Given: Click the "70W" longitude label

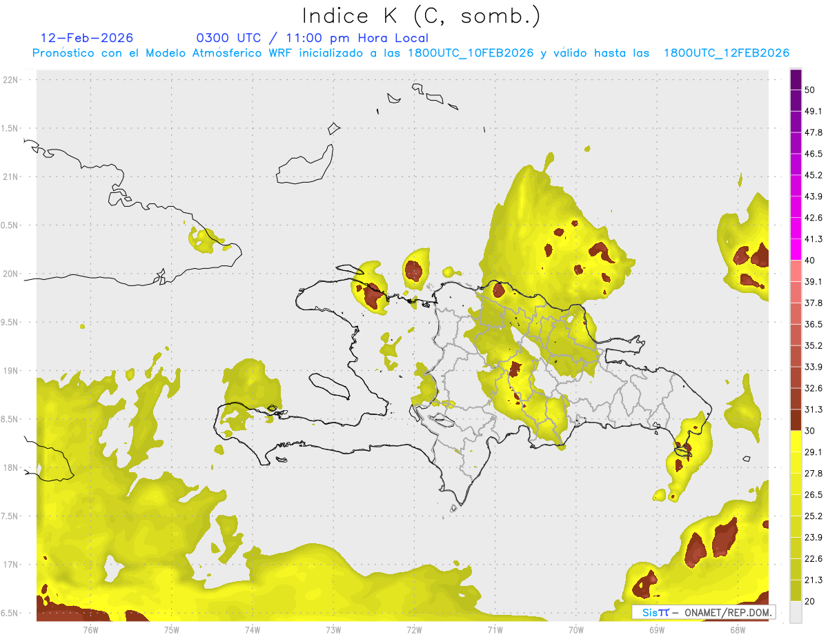Looking at the screenshot, I should coord(575,629).
